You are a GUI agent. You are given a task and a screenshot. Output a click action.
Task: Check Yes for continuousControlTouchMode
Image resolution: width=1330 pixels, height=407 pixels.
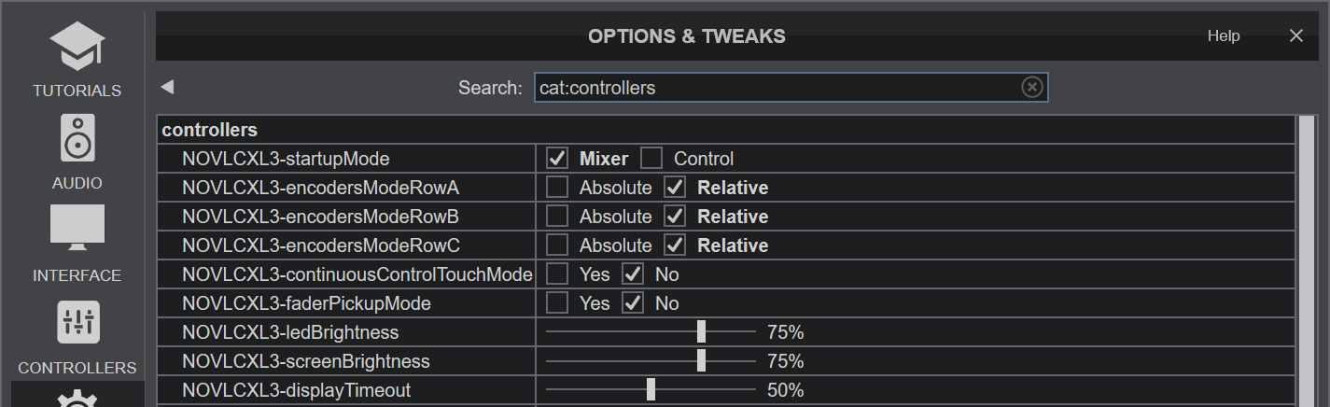pos(557,274)
